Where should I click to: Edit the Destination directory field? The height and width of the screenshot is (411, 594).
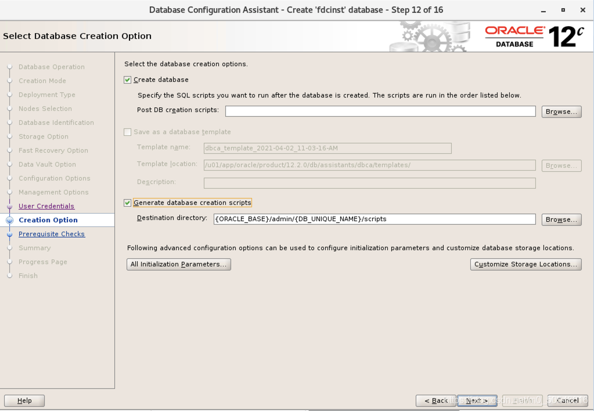(375, 219)
